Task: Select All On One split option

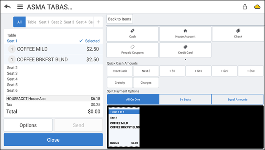Action: point(133,100)
